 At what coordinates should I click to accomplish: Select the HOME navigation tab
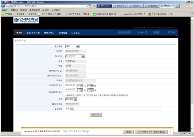click(x=19, y=33)
